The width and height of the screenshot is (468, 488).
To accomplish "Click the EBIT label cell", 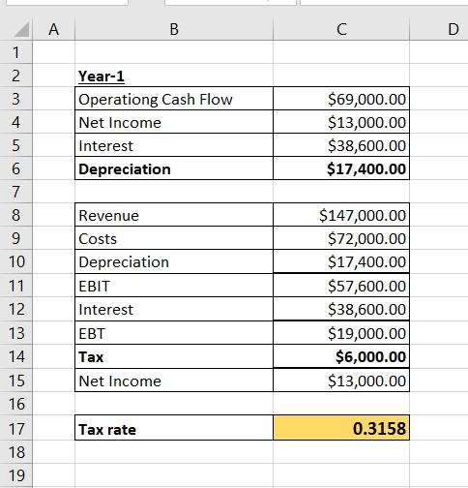I will 174,286.
